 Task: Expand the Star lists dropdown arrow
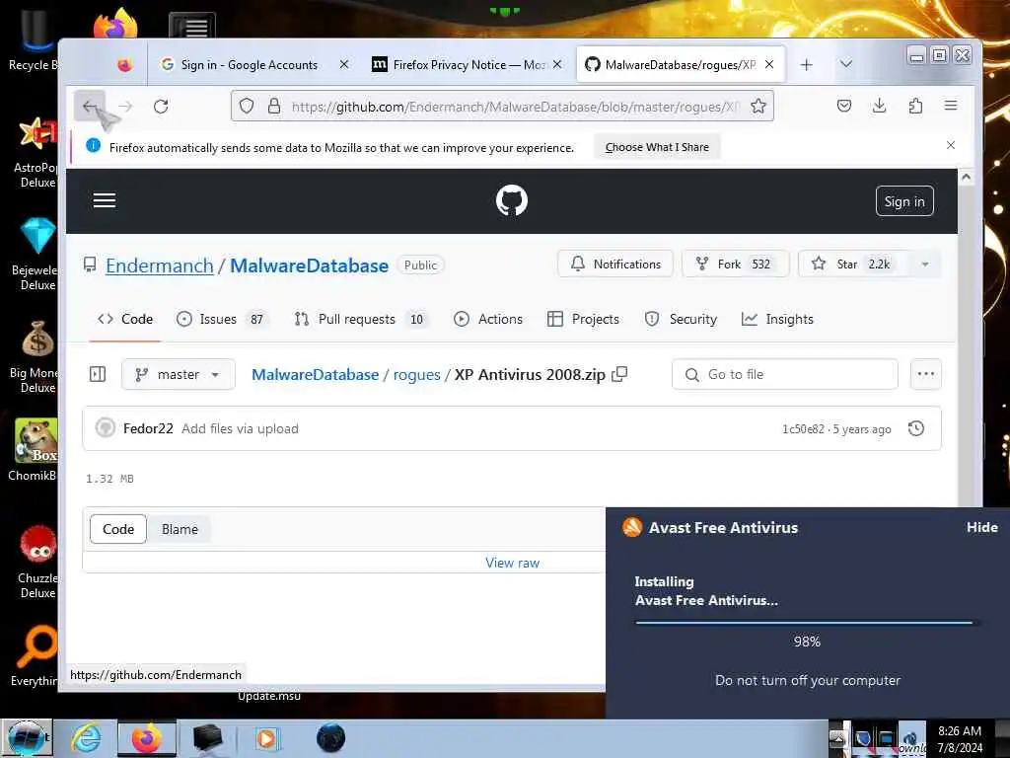coord(924,265)
